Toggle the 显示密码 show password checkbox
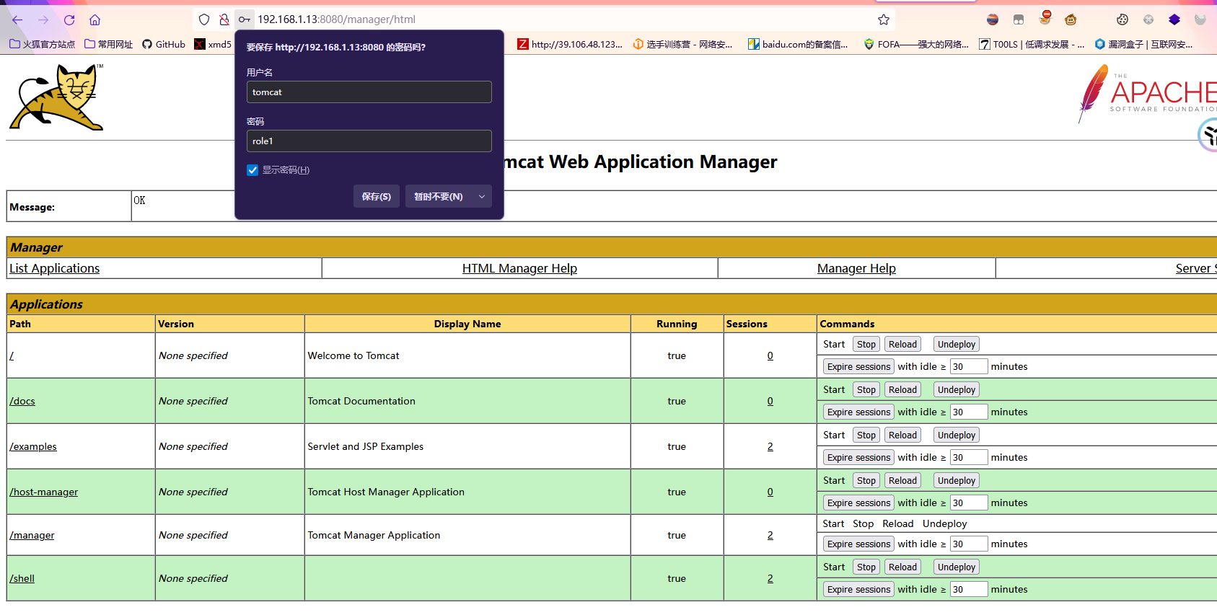Screen dimensions: 1217x615 252,170
